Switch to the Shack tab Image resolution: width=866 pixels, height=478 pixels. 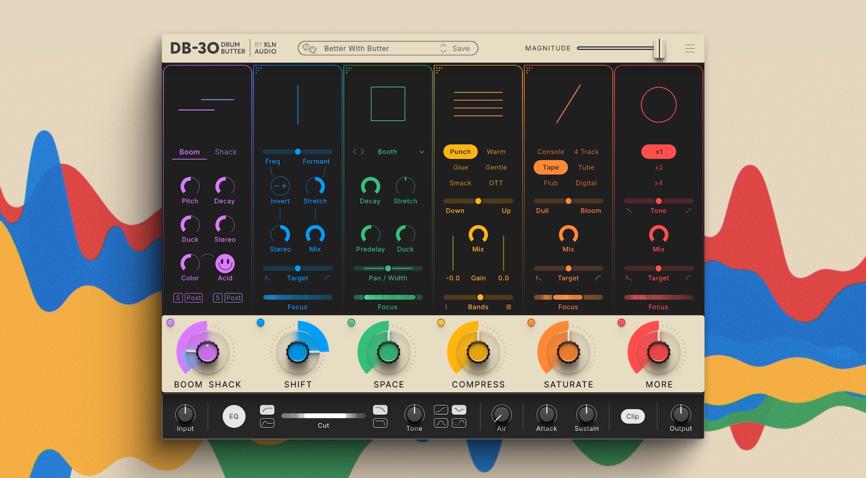[225, 152]
